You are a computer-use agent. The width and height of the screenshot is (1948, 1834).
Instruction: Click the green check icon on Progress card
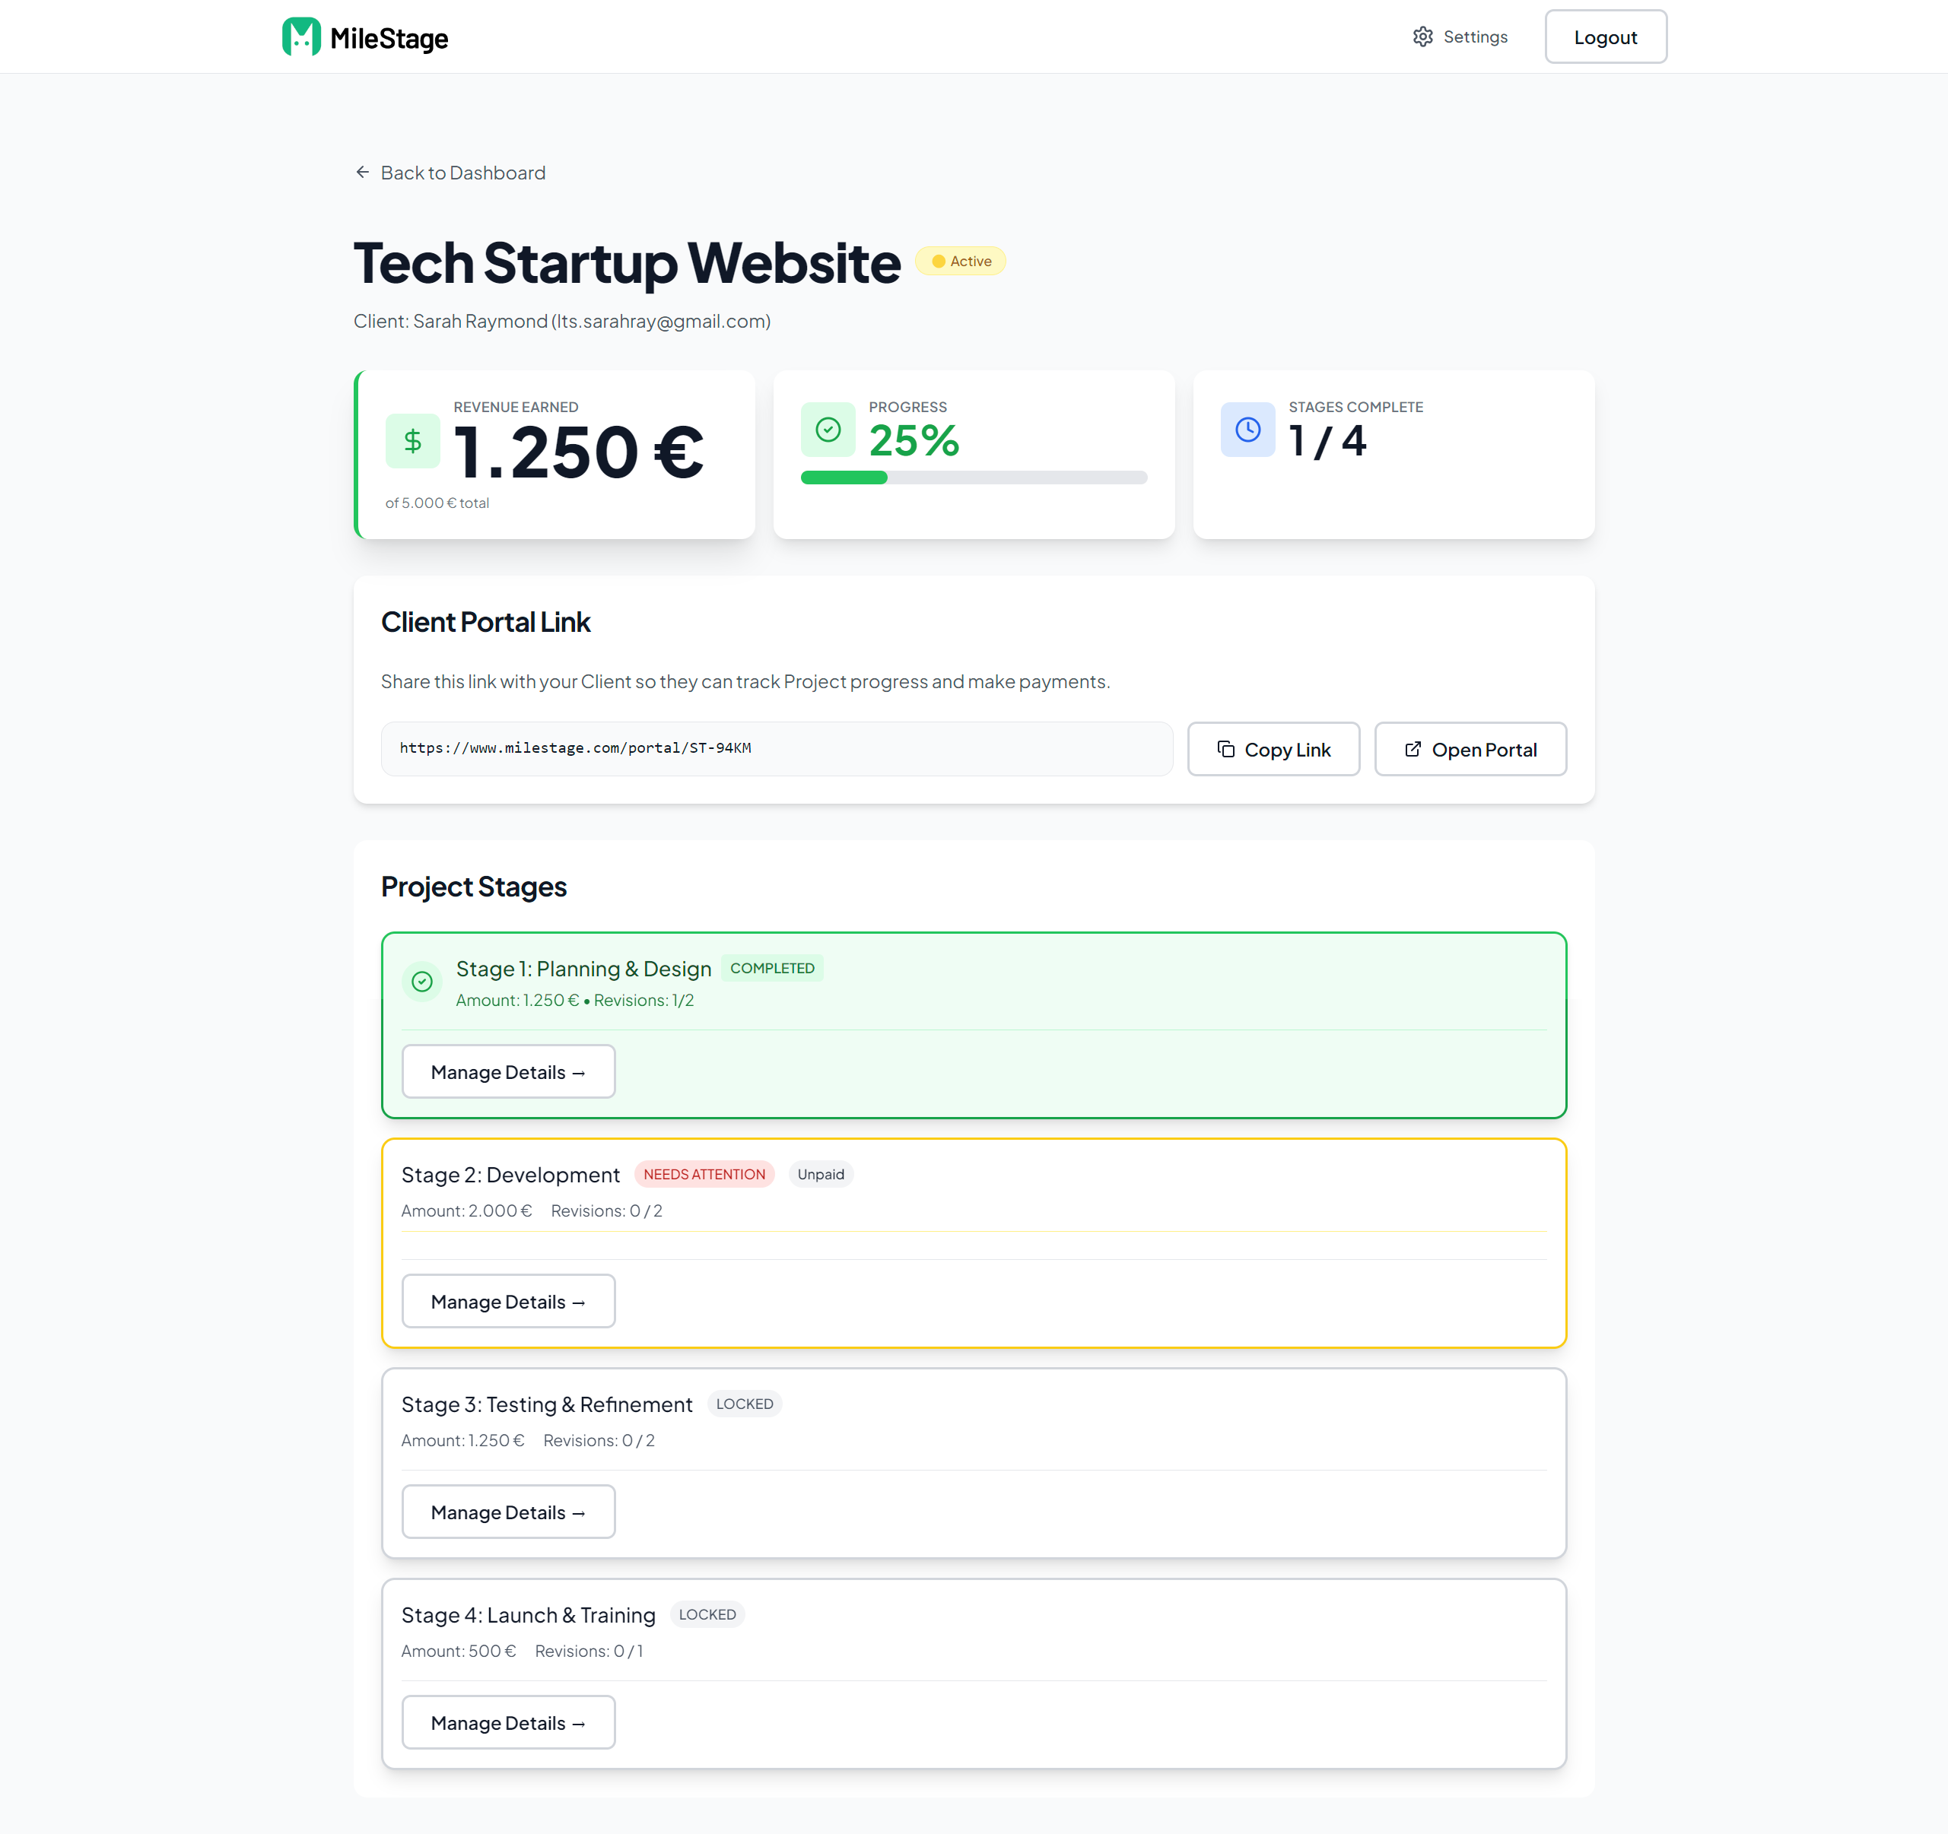click(x=828, y=429)
